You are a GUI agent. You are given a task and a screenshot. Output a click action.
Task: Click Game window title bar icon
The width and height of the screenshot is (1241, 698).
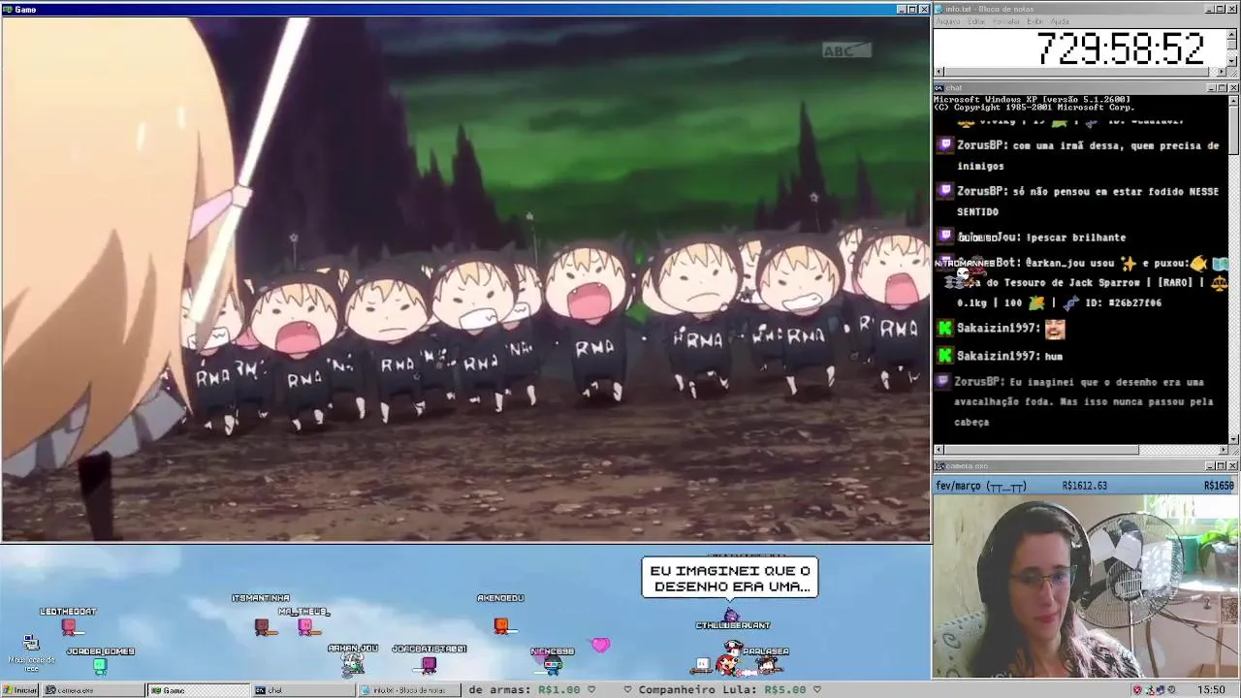[8, 9]
